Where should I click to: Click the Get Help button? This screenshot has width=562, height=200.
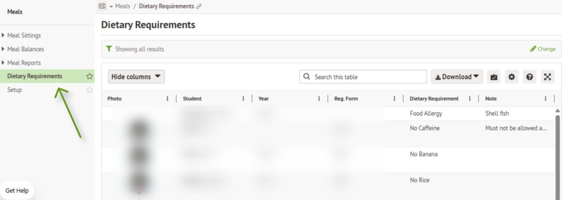(17, 191)
